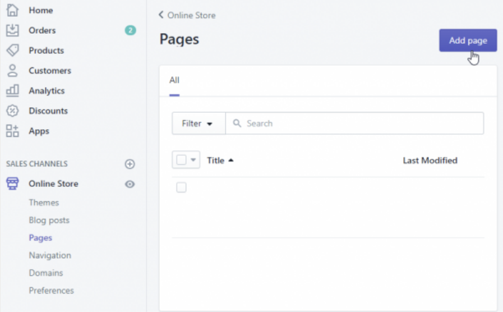
Task: Open Navigation in Online Store submenu
Action: pos(50,255)
